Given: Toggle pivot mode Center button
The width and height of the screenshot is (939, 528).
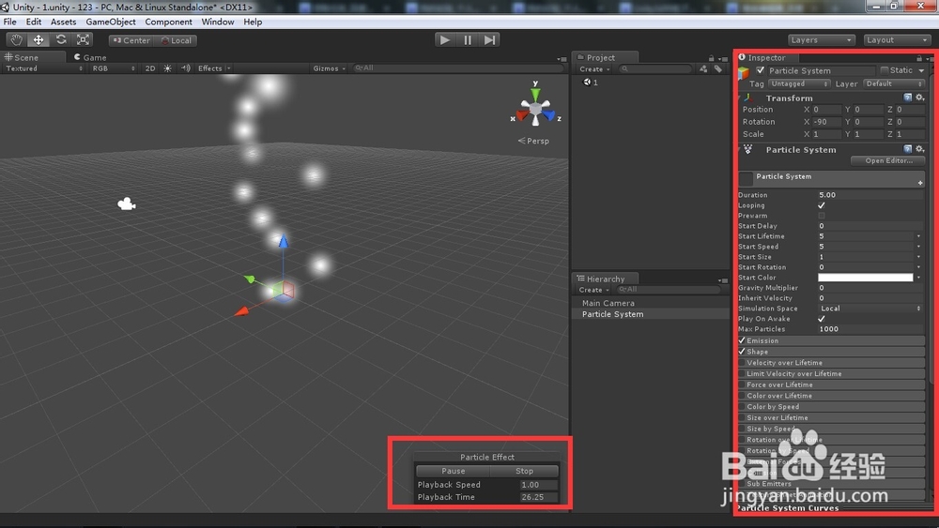Looking at the screenshot, I should click(x=131, y=40).
